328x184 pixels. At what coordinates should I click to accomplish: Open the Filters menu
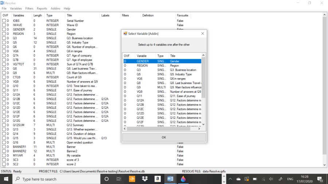(29, 9)
